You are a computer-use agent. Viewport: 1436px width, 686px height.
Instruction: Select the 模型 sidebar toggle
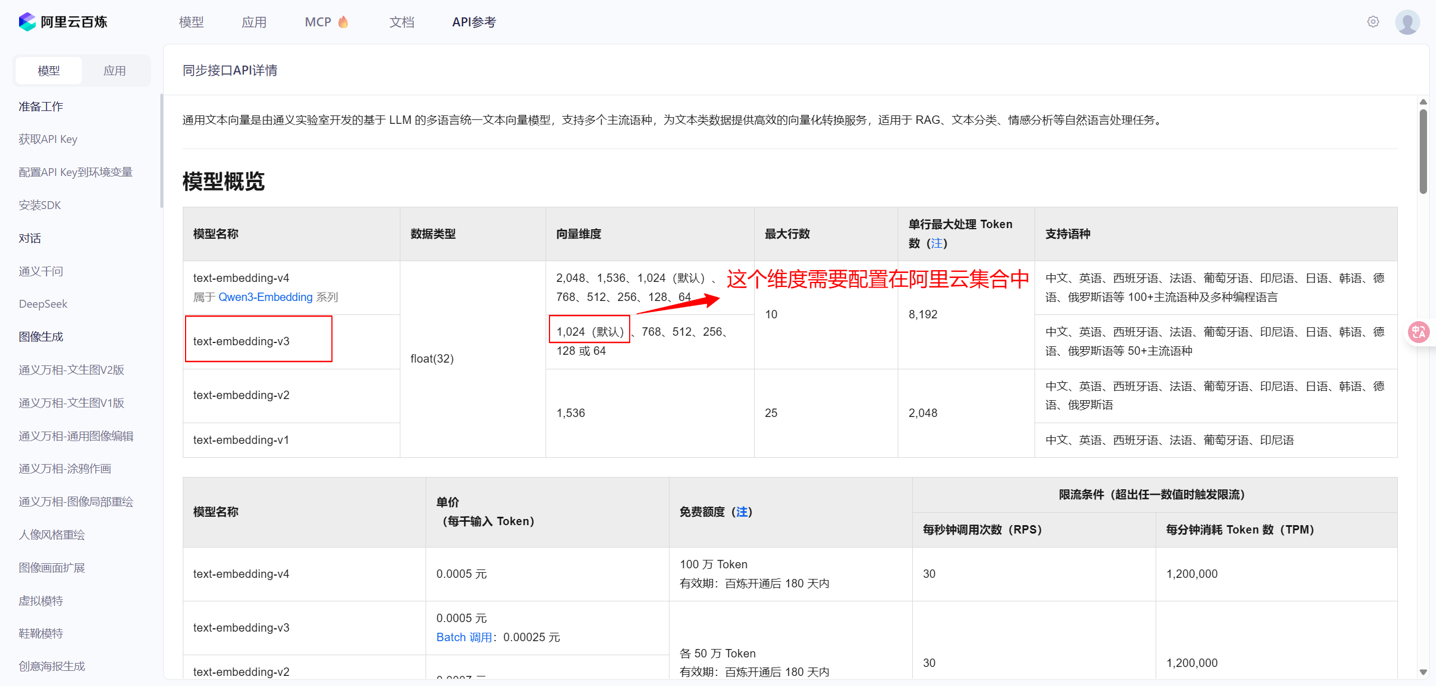pyautogui.click(x=49, y=71)
